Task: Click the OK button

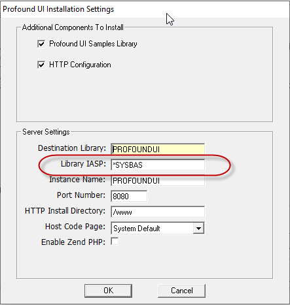Action: pyautogui.click(x=108, y=291)
